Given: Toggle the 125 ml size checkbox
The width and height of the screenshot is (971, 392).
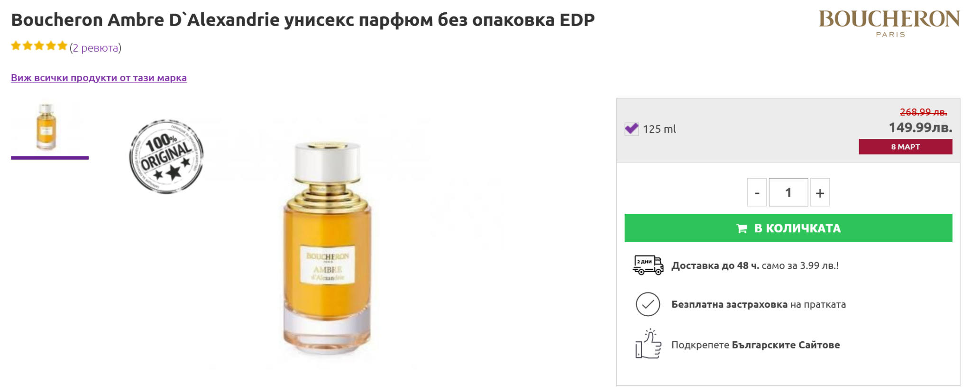Looking at the screenshot, I should tap(632, 128).
